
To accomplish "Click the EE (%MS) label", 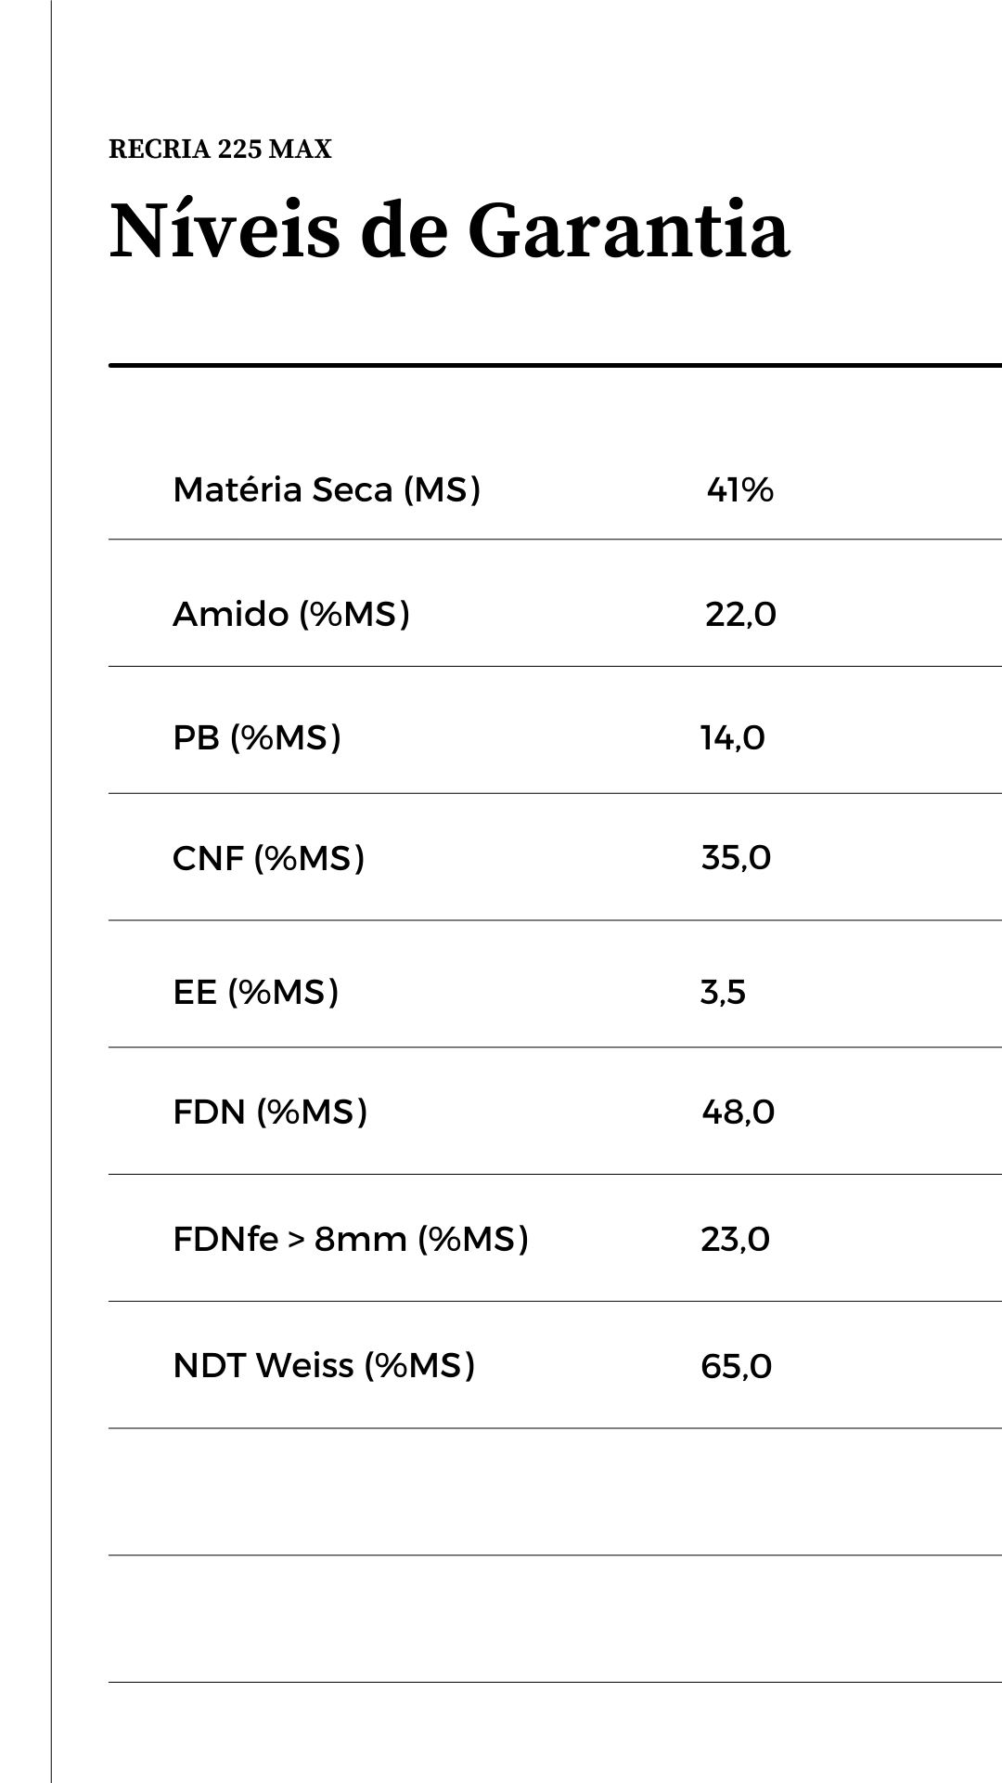I will click(256, 992).
